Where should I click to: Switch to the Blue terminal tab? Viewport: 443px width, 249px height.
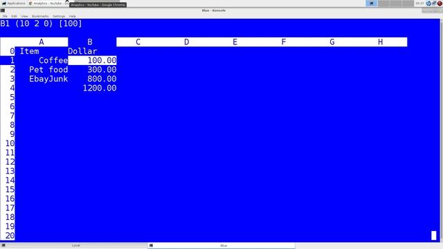[221, 246]
